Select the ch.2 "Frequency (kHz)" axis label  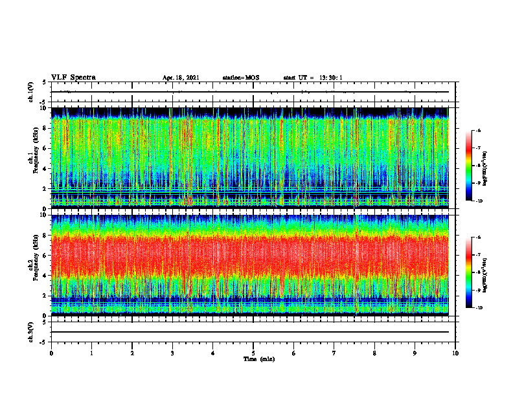click(x=36, y=256)
